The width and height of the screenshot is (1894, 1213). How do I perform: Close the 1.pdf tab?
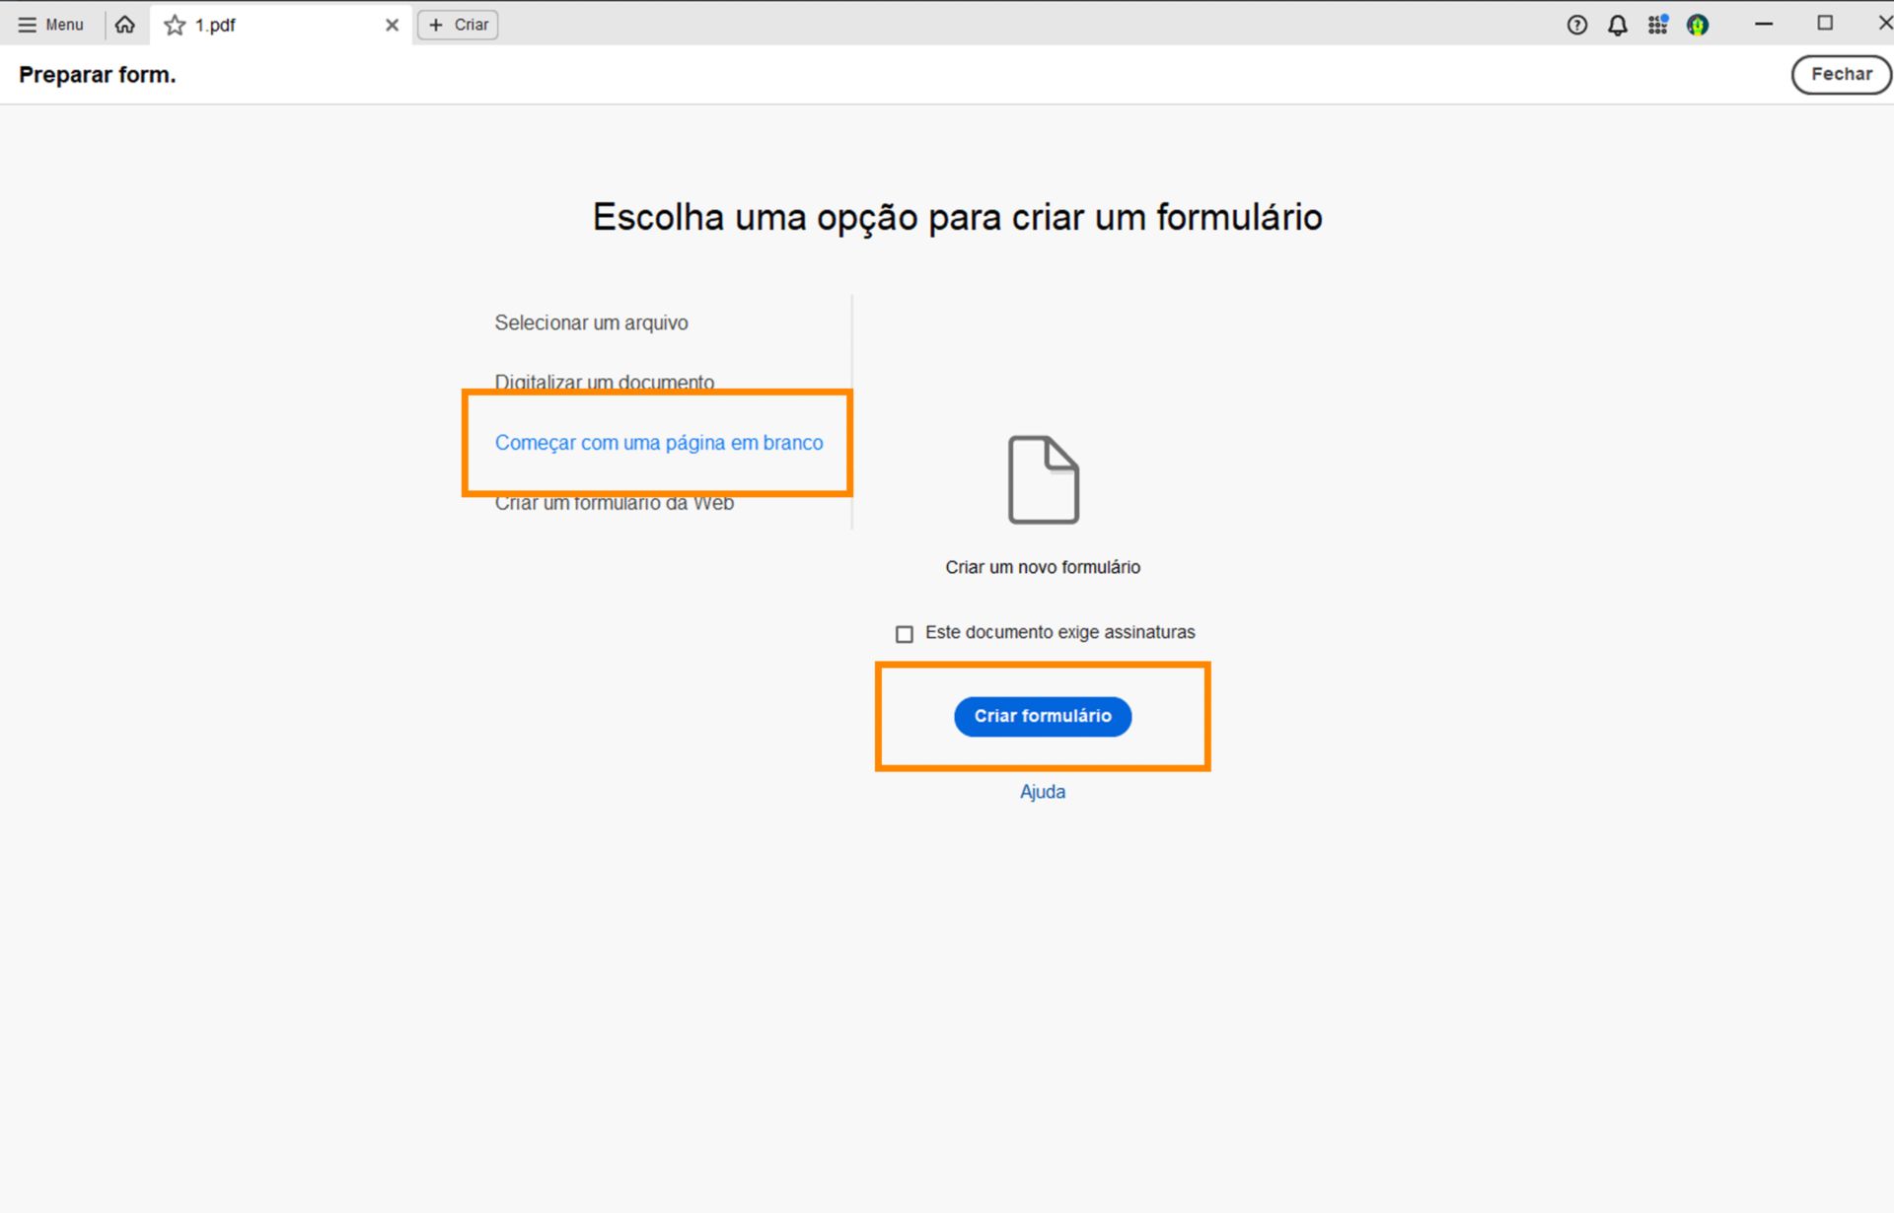pos(392,25)
